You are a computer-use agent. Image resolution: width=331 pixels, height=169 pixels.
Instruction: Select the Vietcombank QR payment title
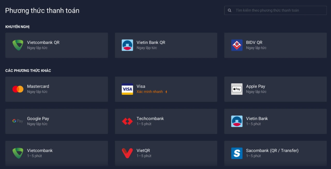click(43, 43)
